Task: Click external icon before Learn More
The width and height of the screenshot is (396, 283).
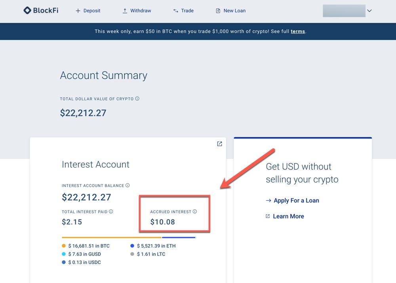Action: pos(268,216)
